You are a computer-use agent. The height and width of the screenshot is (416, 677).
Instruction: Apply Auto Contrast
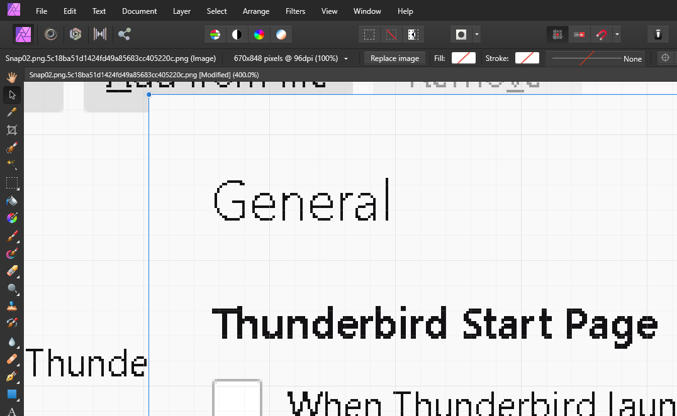coord(237,35)
